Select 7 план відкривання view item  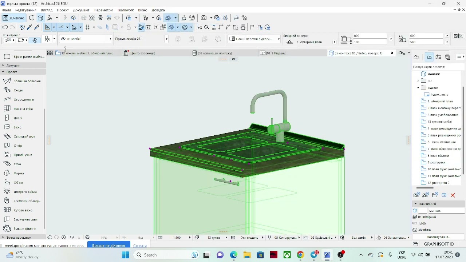(x=441, y=149)
